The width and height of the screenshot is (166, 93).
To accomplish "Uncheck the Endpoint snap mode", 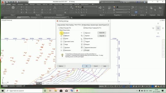I will pyautogui.click(x=64, y=33).
